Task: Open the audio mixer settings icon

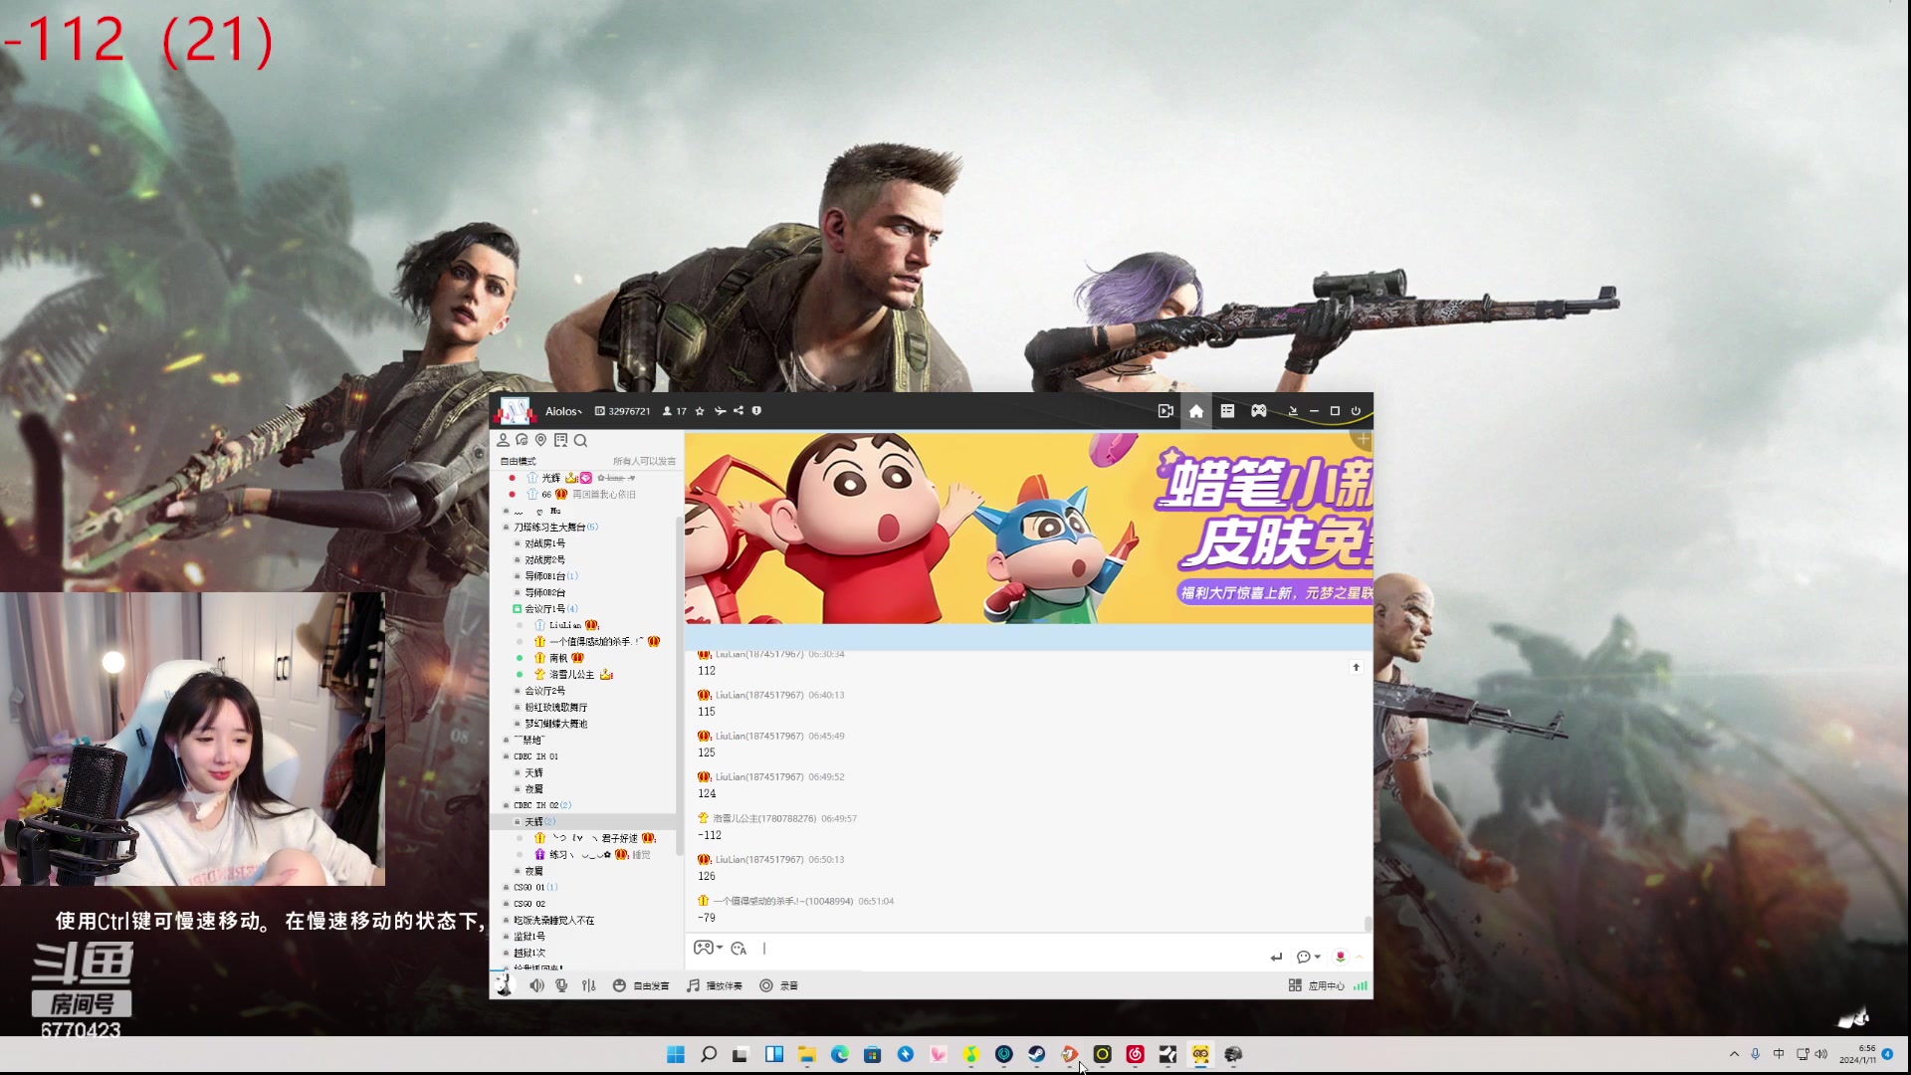Action: click(x=589, y=985)
